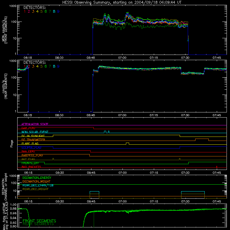This screenshot has width=230, height=230.
Task: Click dark green vertical livetime line near 06:46
Action: point(94,219)
